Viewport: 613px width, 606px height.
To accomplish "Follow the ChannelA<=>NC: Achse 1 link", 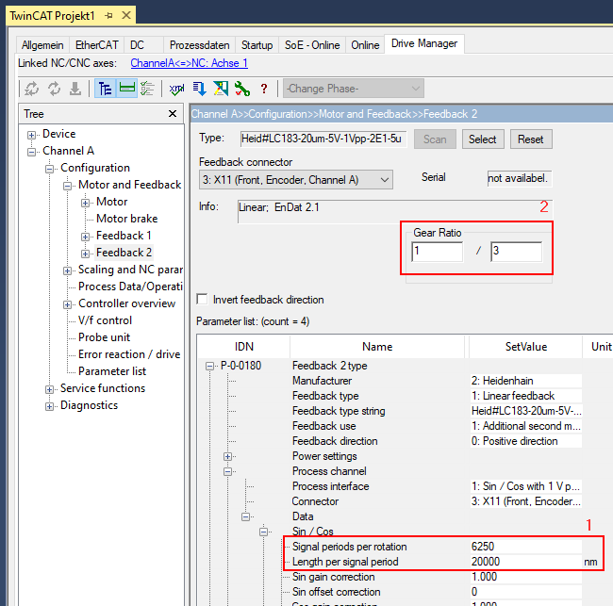I will click(190, 63).
